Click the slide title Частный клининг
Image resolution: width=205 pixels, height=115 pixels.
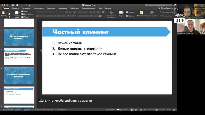tap(80, 32)
